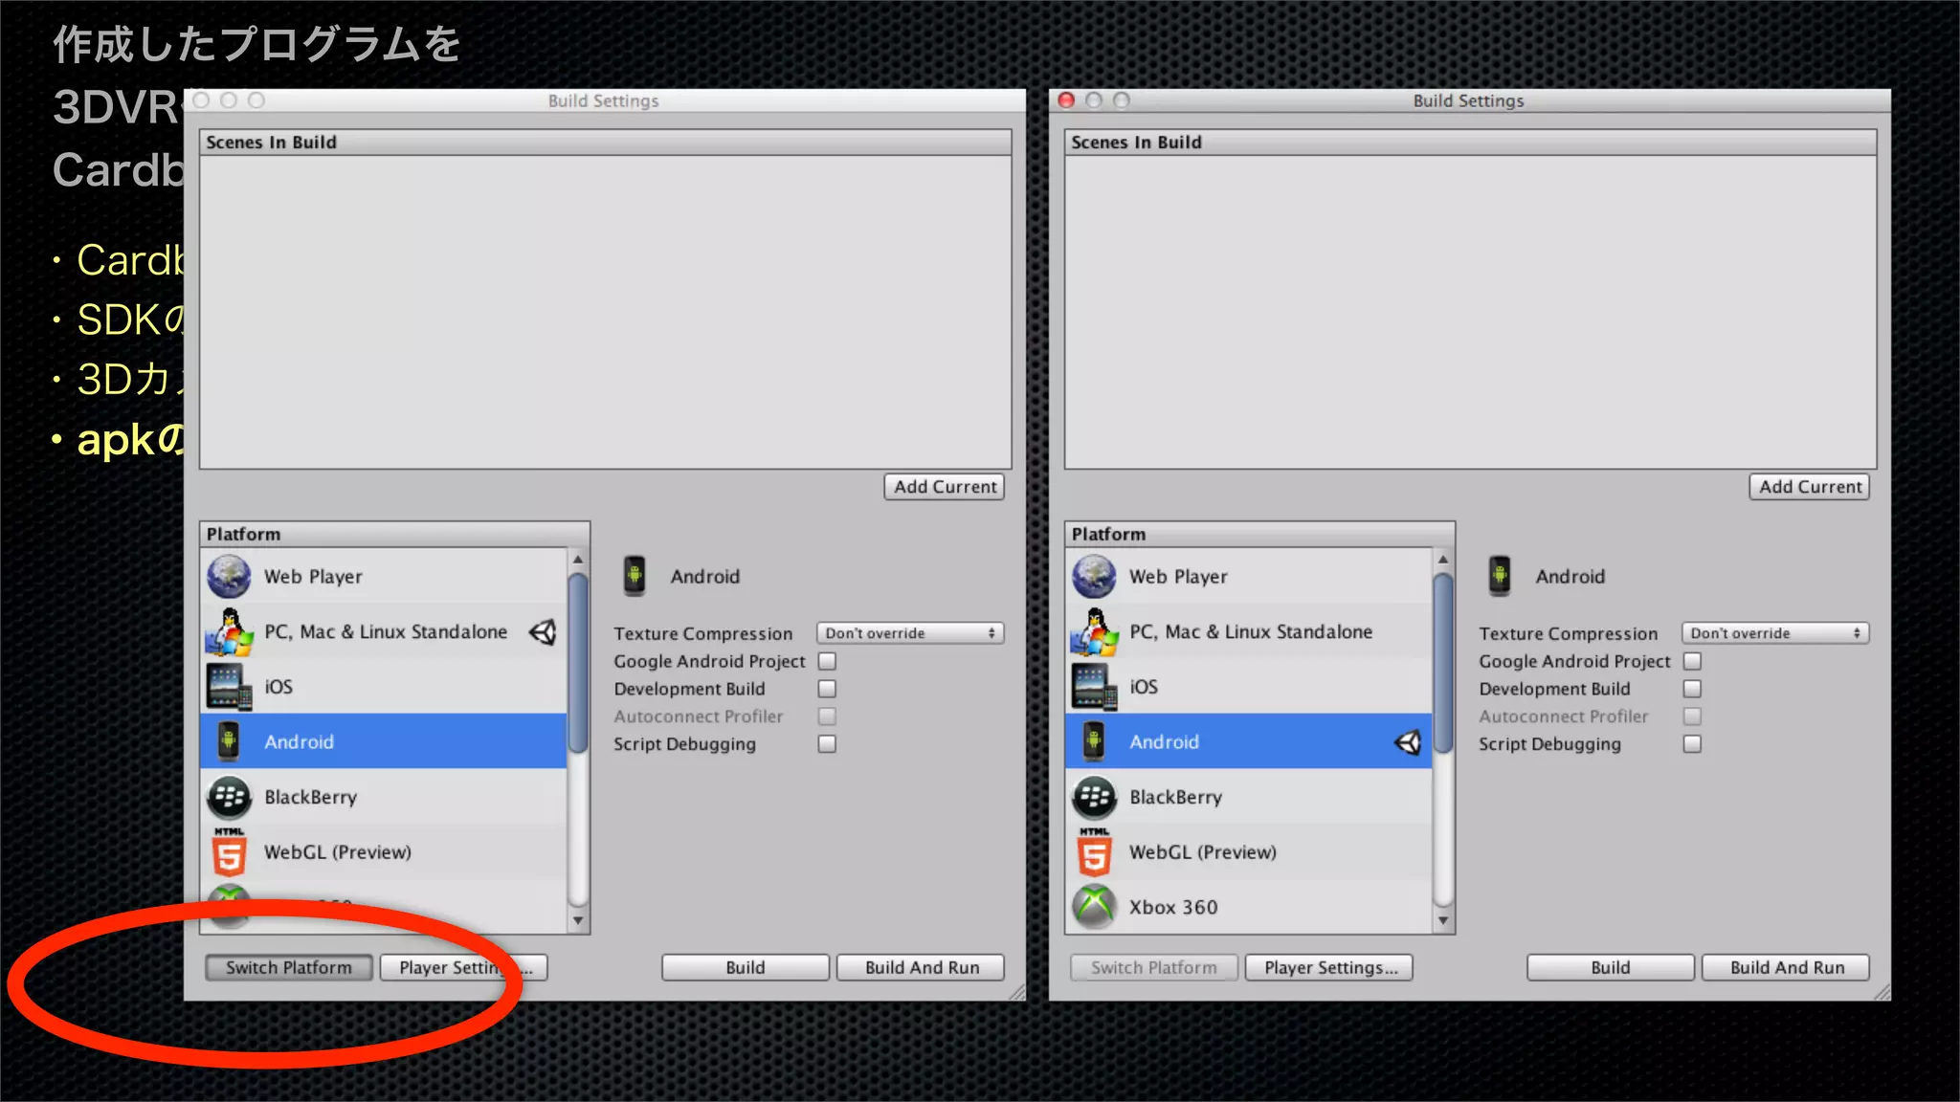1960x1102 pixels.
Task: Select WebGL (Preview) platform in left list
Action: [338, 852]
